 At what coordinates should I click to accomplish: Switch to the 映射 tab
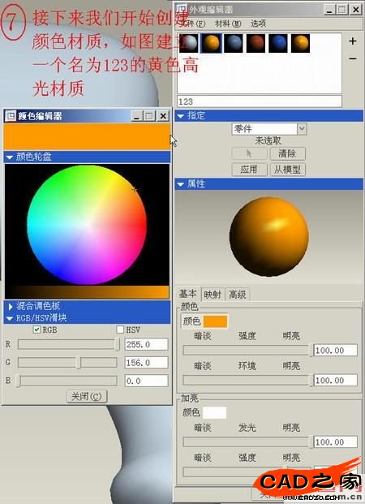[x=213, y=294]
